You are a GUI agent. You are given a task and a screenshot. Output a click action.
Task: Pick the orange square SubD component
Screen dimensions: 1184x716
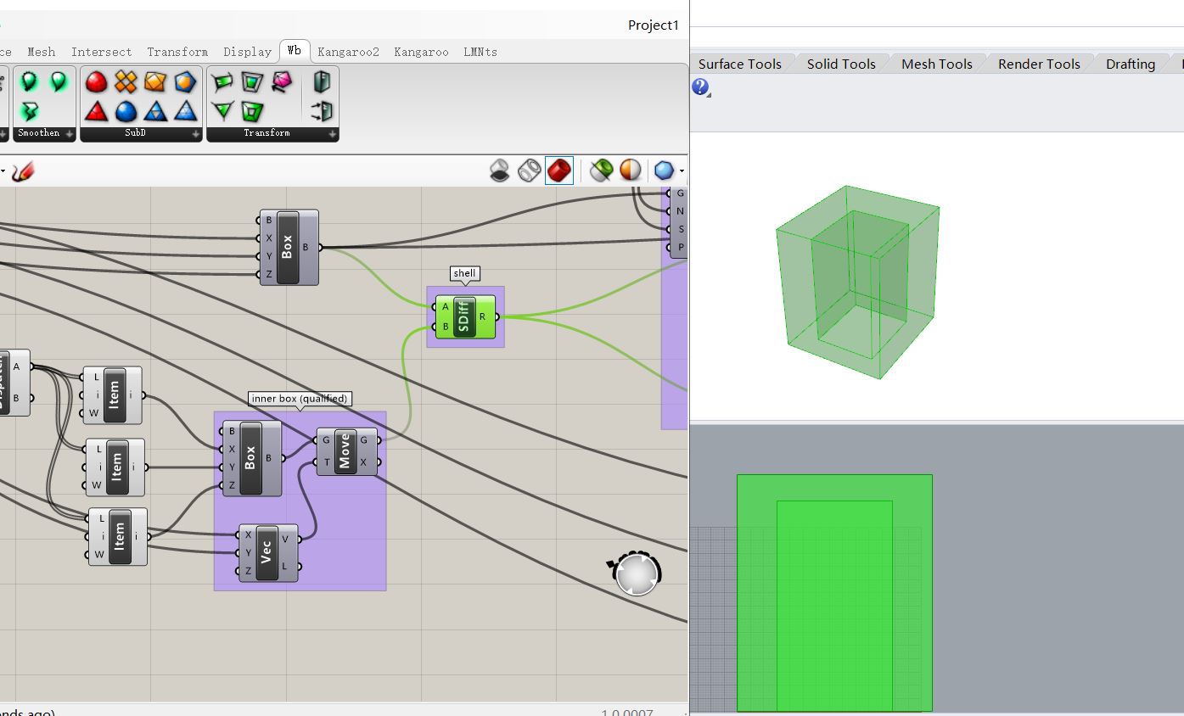click(155, 81)
